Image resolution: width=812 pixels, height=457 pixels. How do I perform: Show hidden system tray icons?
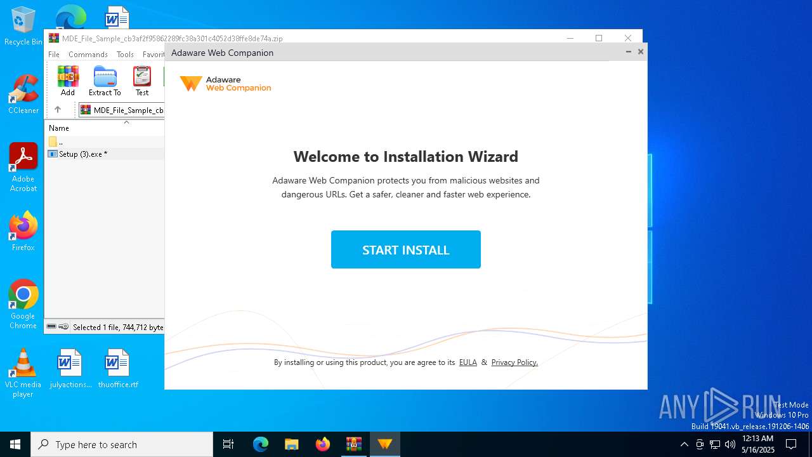tap(684, 444)
